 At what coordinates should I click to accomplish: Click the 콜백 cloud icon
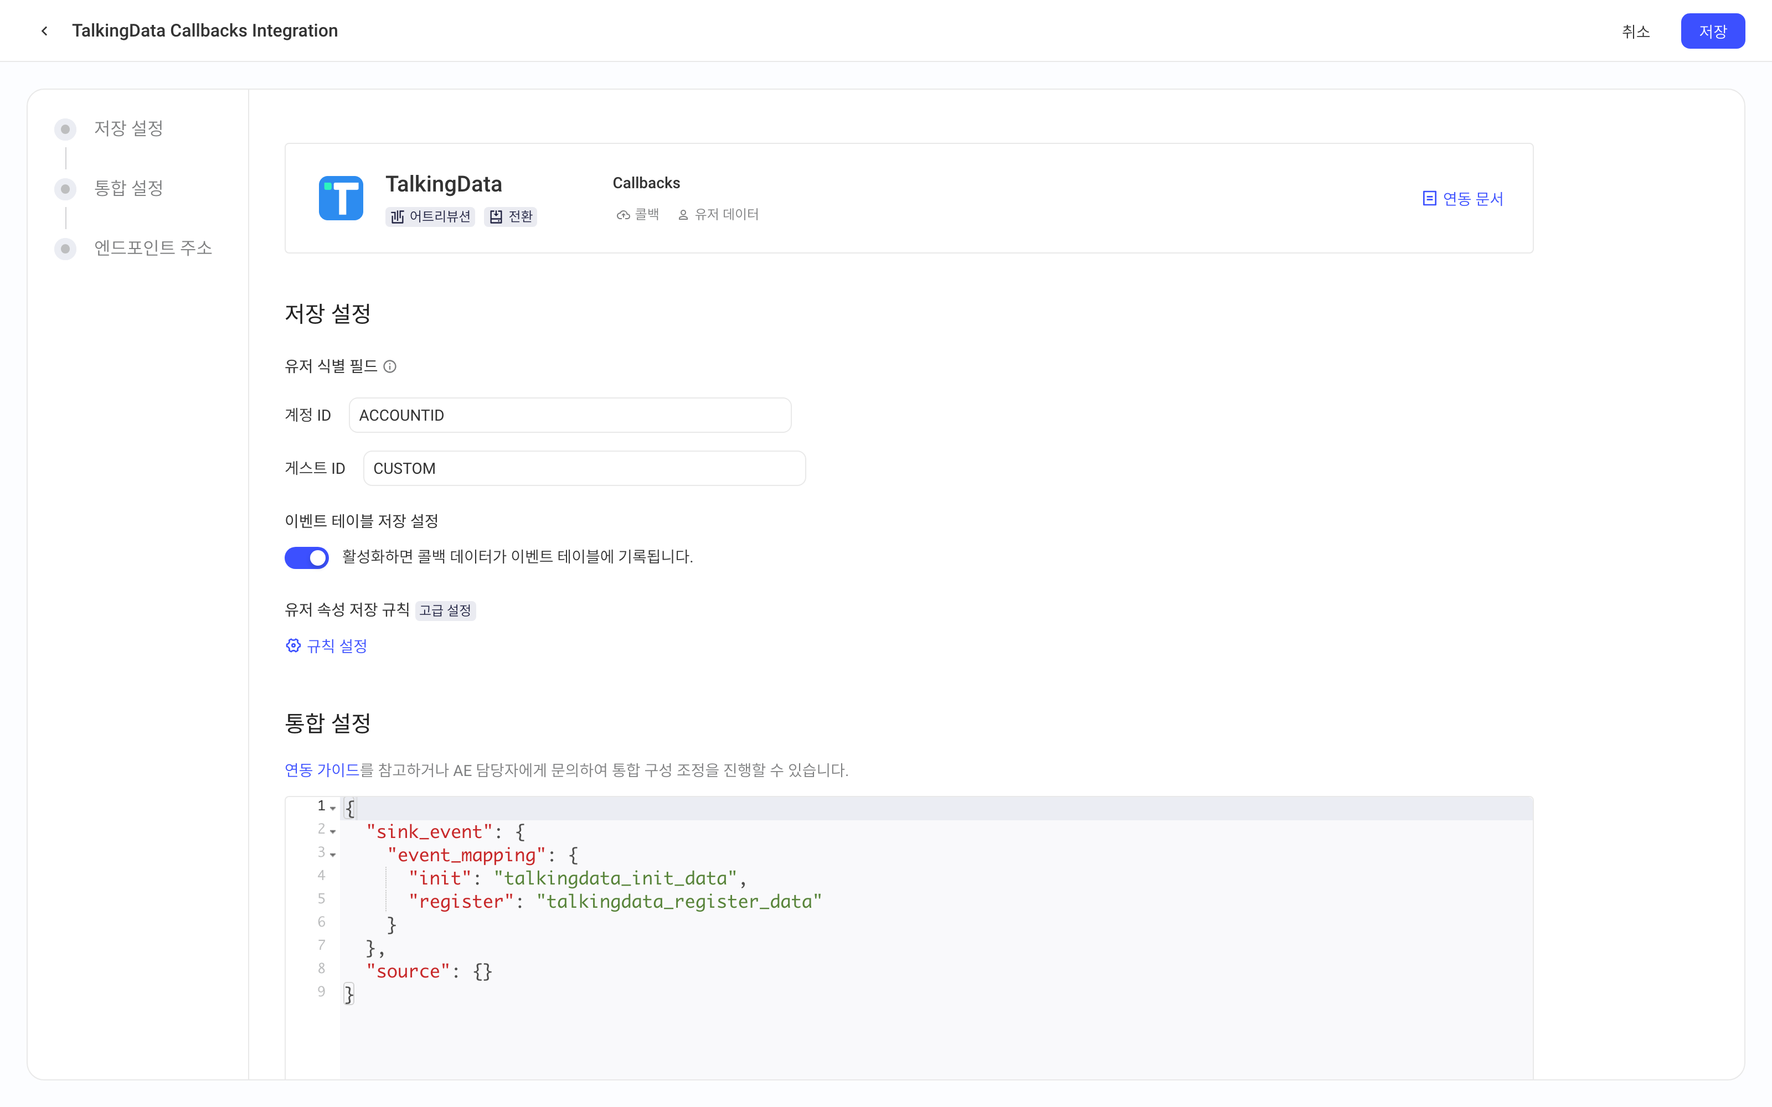[623, 215]
